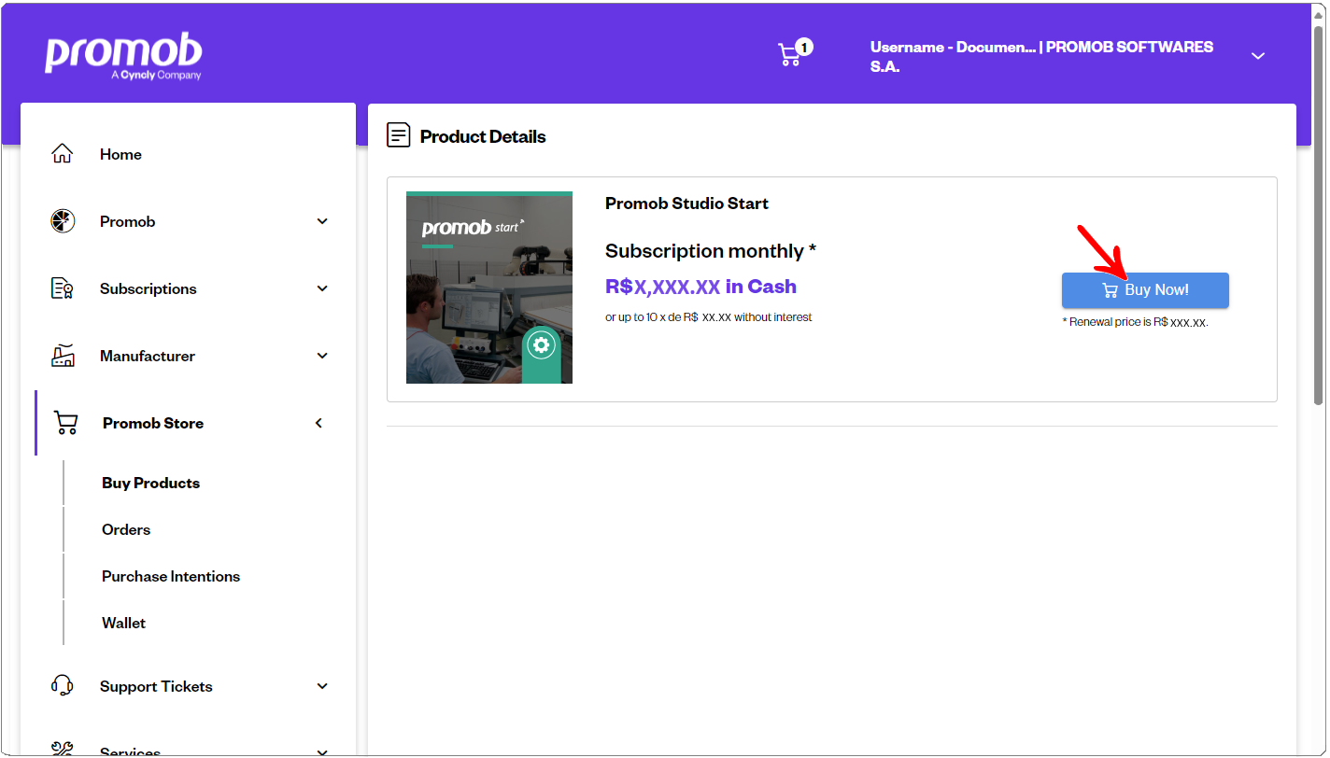Click the Manufacturer factory icon
Image resolution: width=1330 pixels, height=758 pixels.
(63, 356)
